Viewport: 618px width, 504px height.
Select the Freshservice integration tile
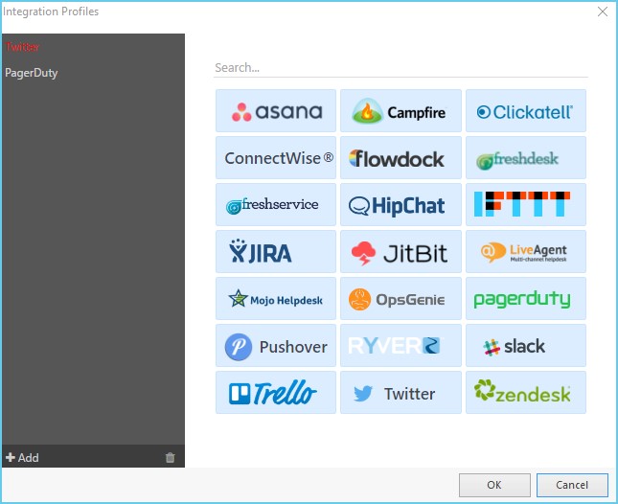(276, 204)
